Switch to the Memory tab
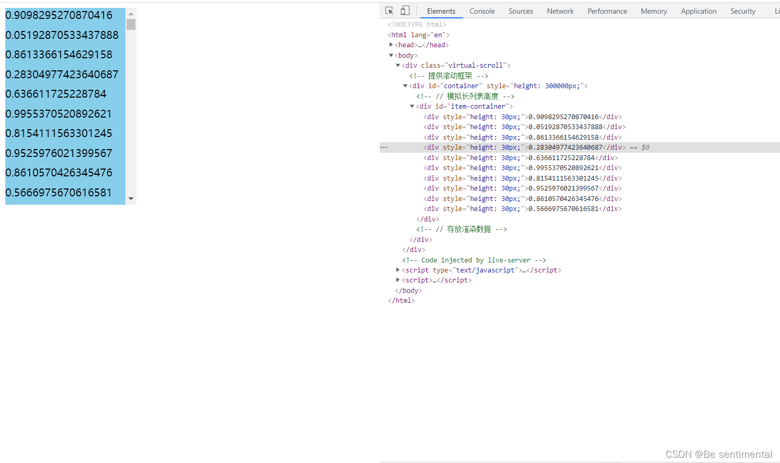 pos(653,11)
